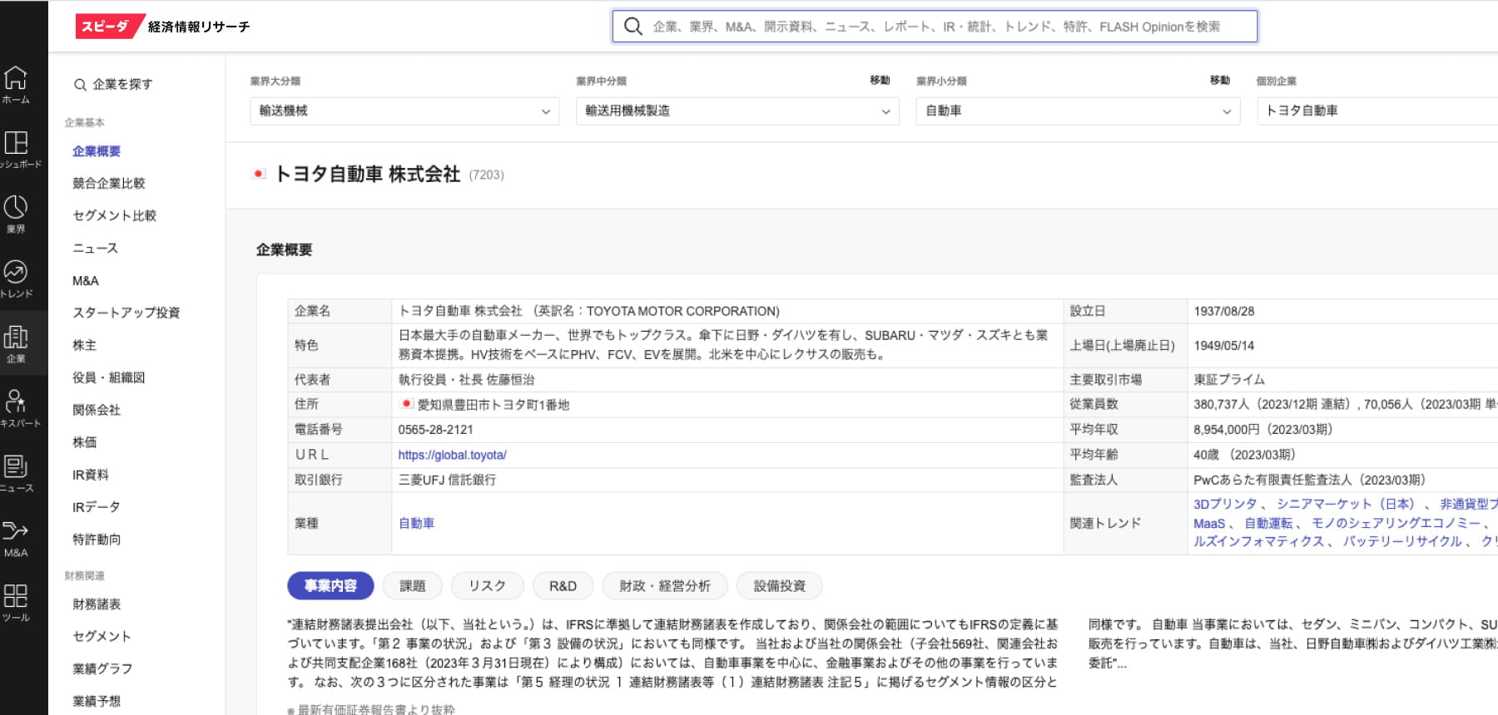Screen dimensions: 1498x715
Task: Click the search magnifier icon in top bar
Action: tap(633, 27)
